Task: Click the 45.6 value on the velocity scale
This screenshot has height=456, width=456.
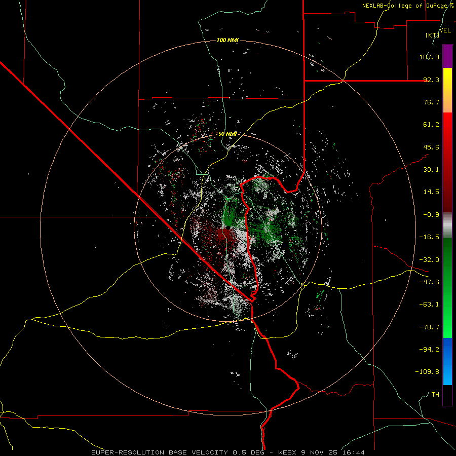Action: (x=431, y=147)
